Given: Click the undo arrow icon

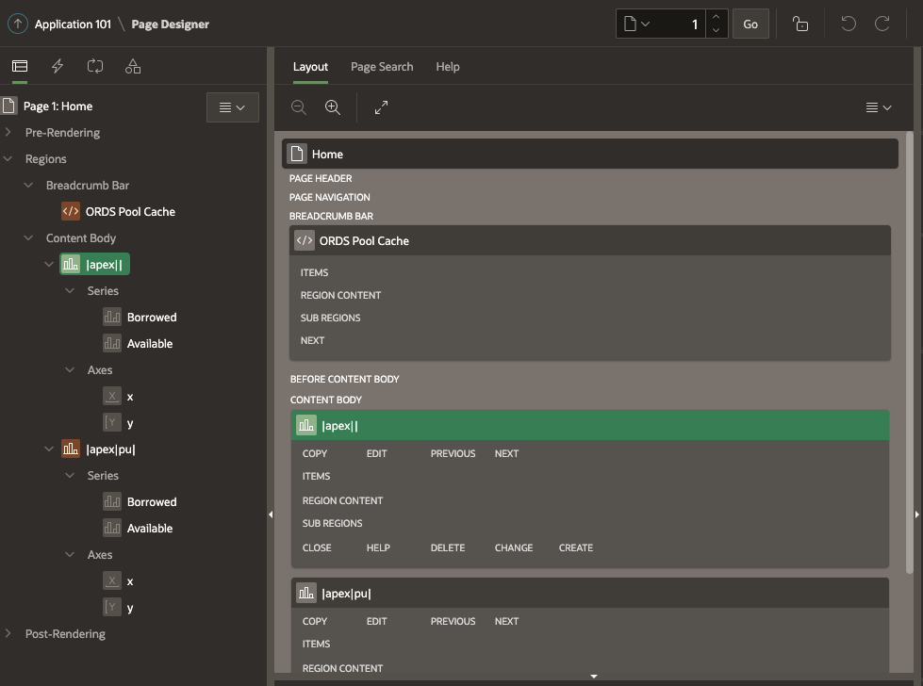Looking at the screenshot, I should click(x=848, y=24).
